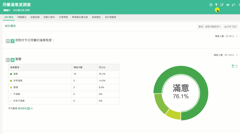Open the vertical more-options menu in header
This screenshot has width=240, height=134.
tap(239, 5)
